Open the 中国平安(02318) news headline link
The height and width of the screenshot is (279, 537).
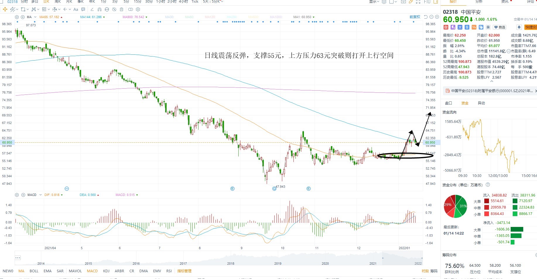pyautogui.click(x=492, y=91)
